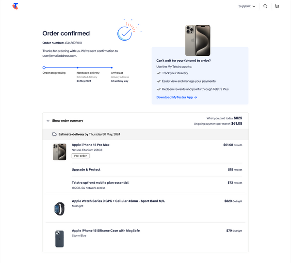Image resolution: width=291 pixels, height=263 pixels.
Task: Click the 24 May 2024 delivery date
Action: (84, 81)
